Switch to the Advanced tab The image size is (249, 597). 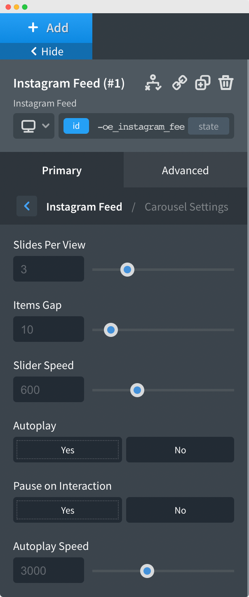[x=185, y=170]
